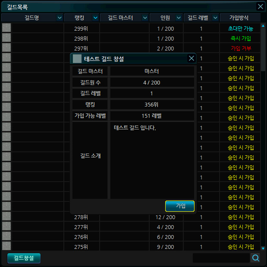267x267 pixels.
Task: Click the 테스트 길드 창설 emblem icon
Action: point(77,59)
